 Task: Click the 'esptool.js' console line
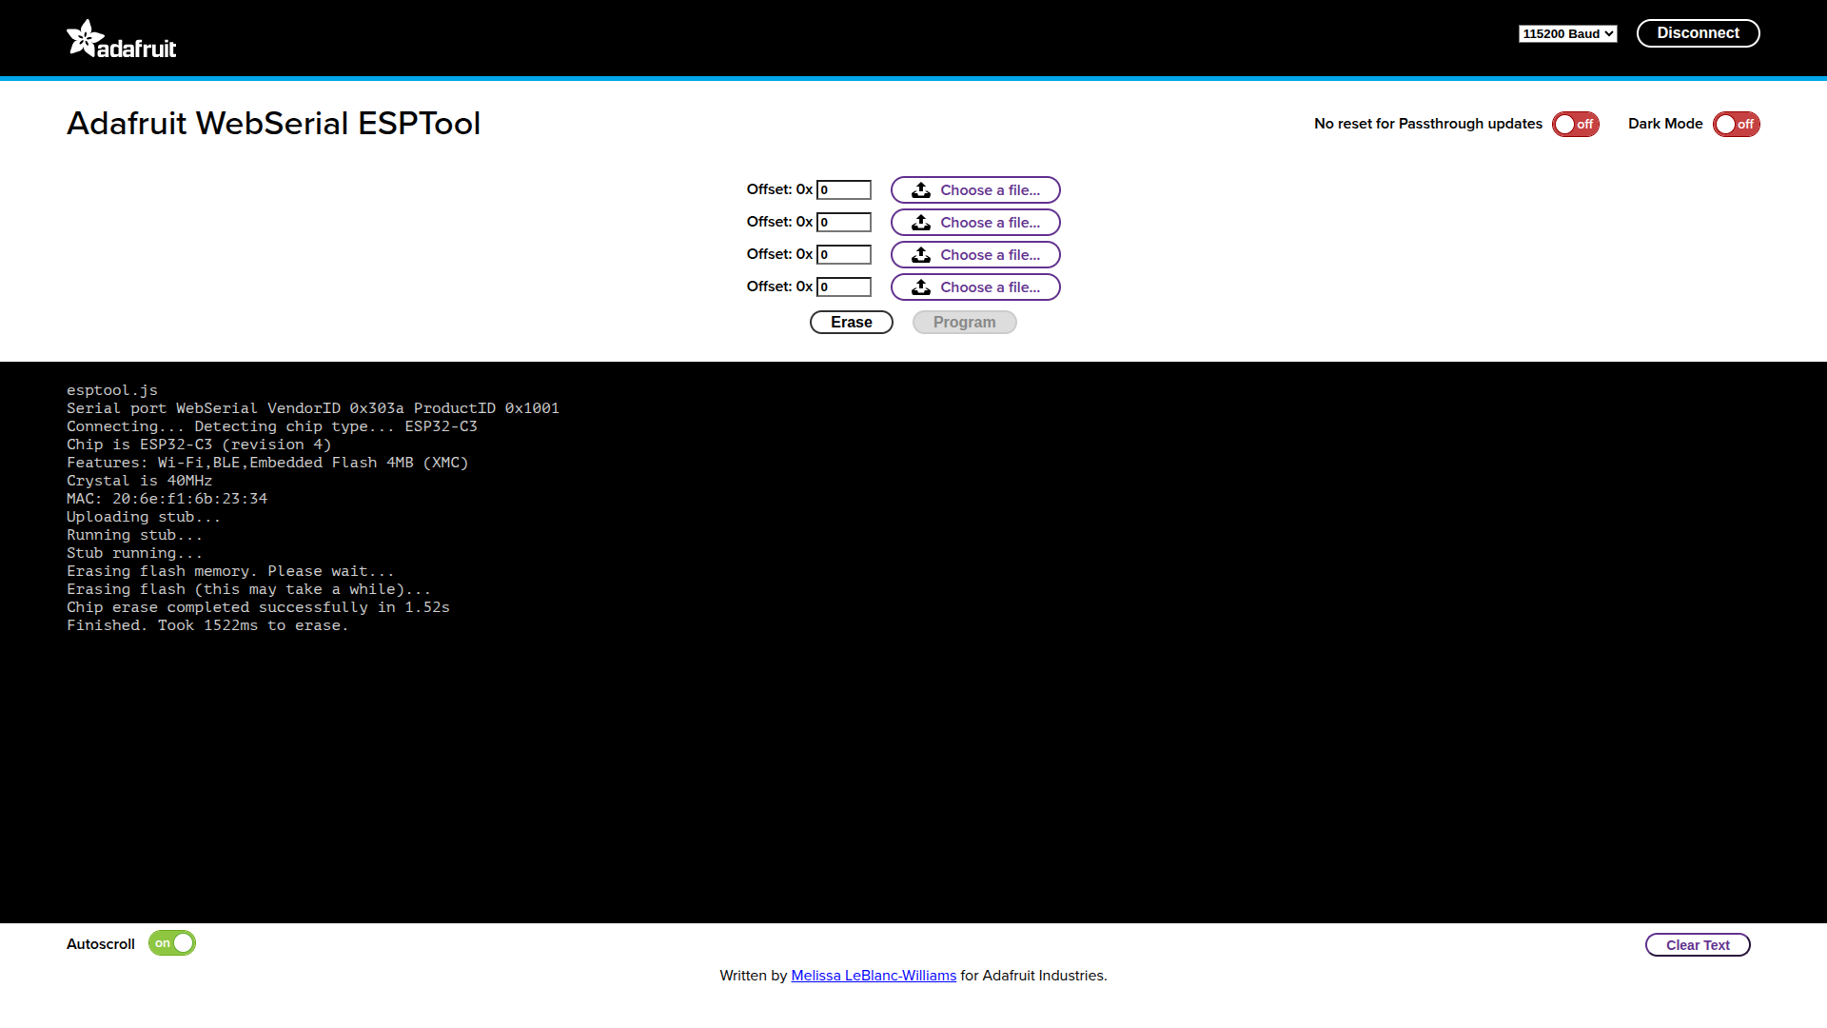click(x=112, y=390)
